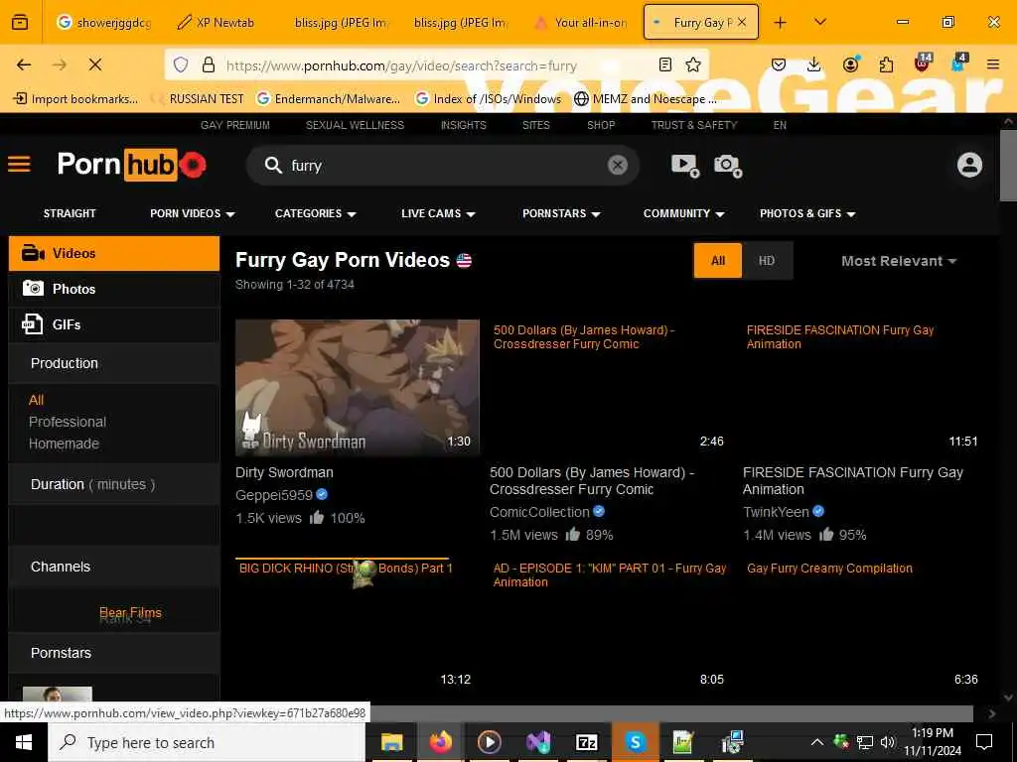Screen dimensions: 1017x762
Task: Open the STRAIGHT nav link
Action: [70, 214]
